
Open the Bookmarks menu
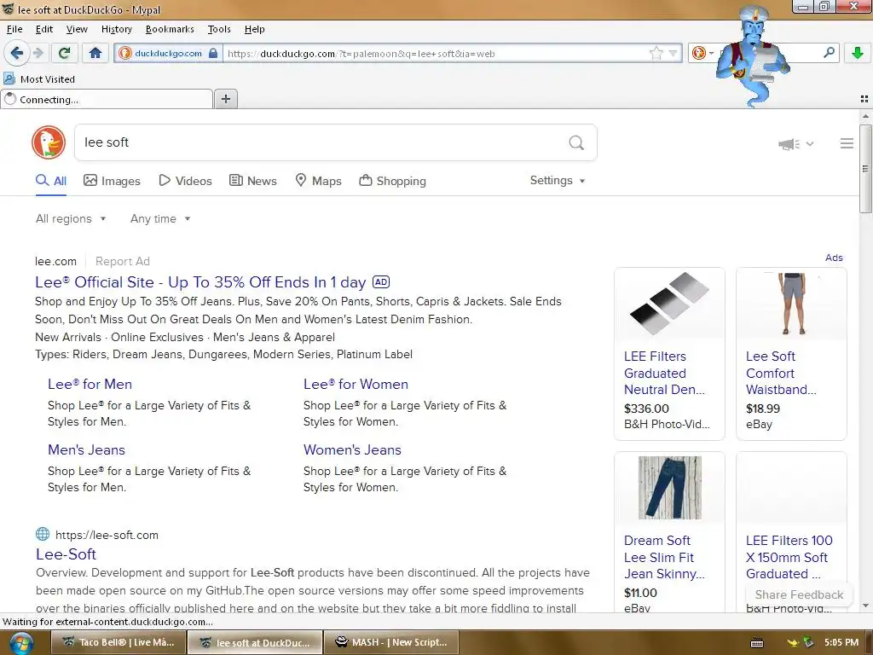(x=170, y=29)
